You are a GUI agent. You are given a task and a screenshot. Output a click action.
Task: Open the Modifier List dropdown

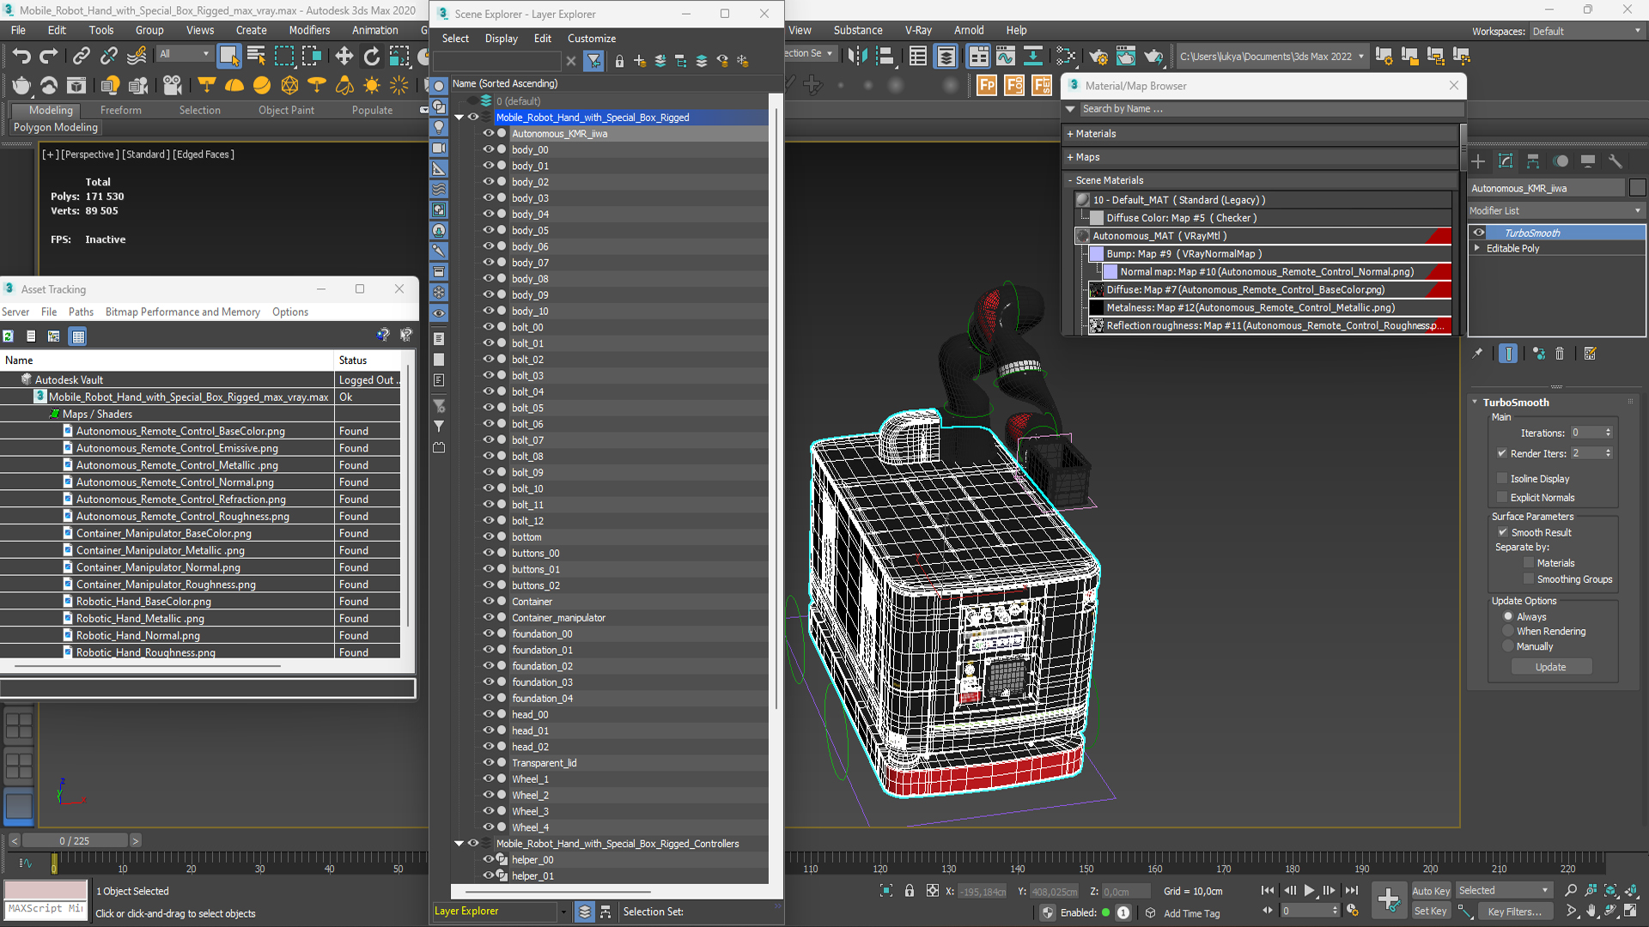[1556, 210]
